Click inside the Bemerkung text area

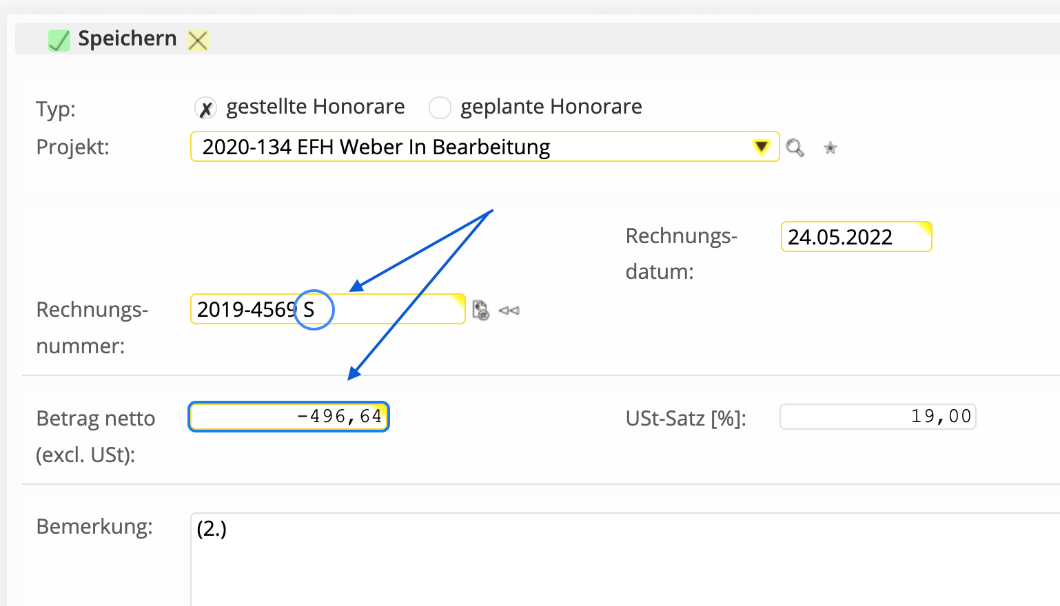point(620,558)
